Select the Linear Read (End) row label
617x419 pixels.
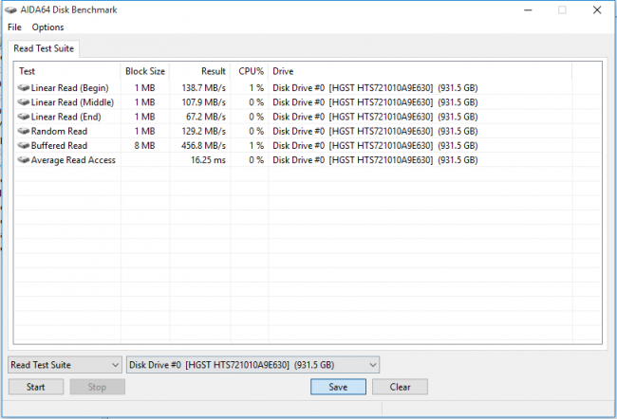click(x=66, y=117)
